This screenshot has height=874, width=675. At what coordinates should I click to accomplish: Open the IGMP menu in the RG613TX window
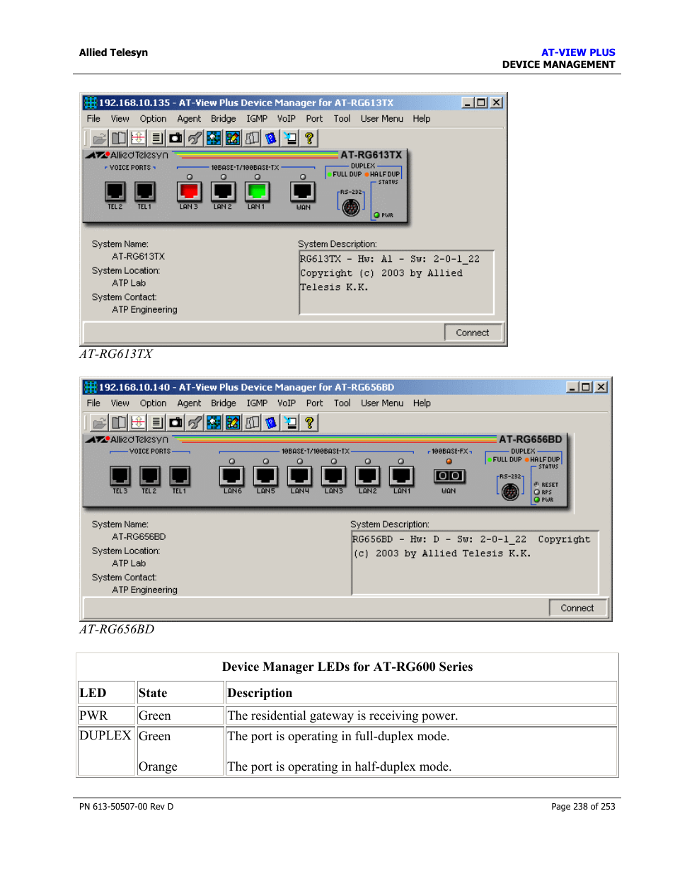coord(257,119)
